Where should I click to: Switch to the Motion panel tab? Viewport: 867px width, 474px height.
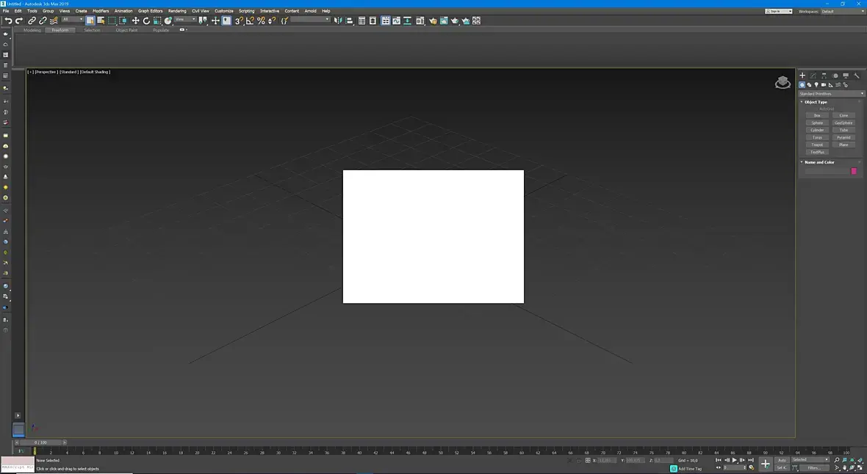pos(835,75)
